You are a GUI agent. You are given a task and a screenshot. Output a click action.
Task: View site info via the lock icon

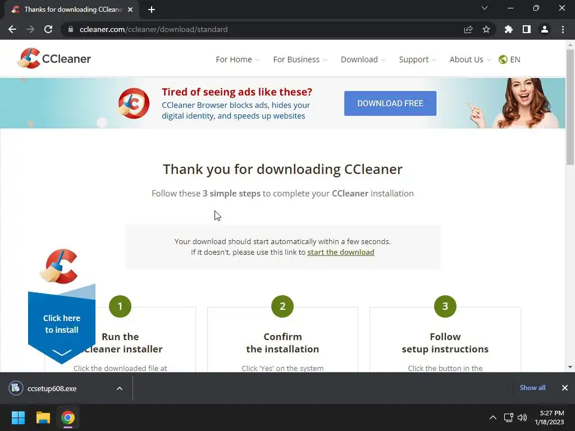point(71,29)
